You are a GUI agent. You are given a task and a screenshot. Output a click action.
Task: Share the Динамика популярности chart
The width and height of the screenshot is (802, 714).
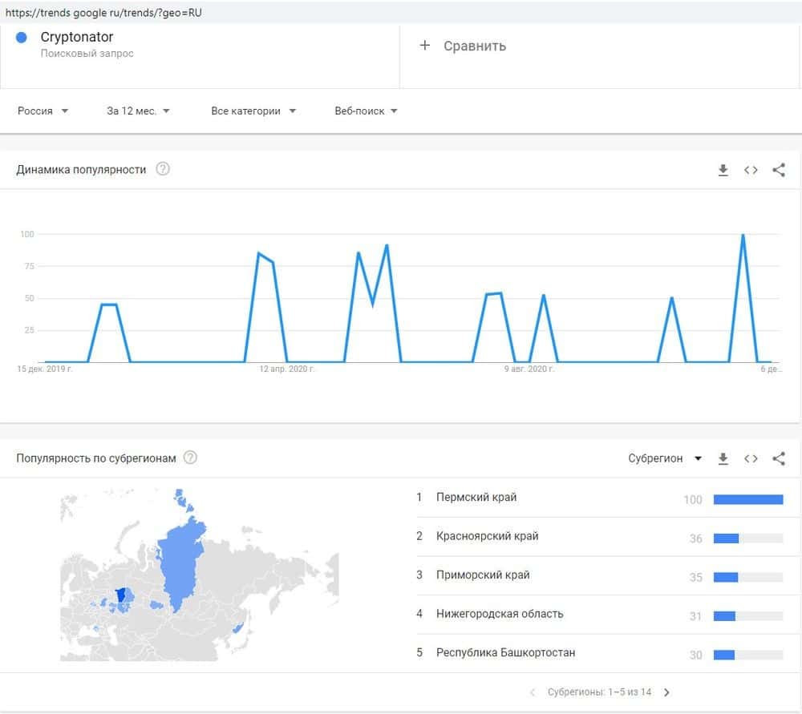[778, 170]
